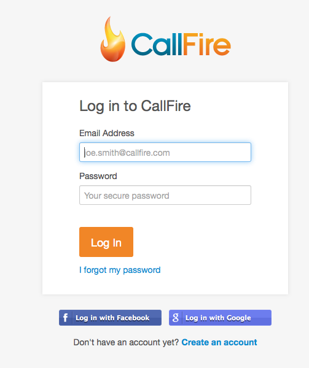This screenshot has height=368, width=309.
Task: Click the "Password" field label
Action: [x=98, y=176]
